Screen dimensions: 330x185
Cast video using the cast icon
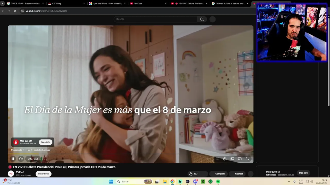pyautogui.click(x=240, y=159)
